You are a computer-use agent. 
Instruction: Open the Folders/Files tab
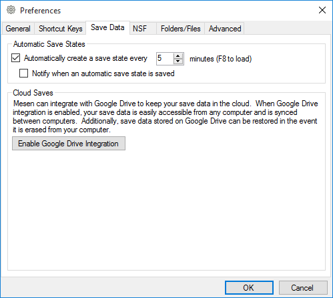coord(181,29)
